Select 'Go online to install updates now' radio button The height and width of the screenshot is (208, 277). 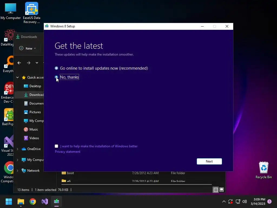point(56,68)
